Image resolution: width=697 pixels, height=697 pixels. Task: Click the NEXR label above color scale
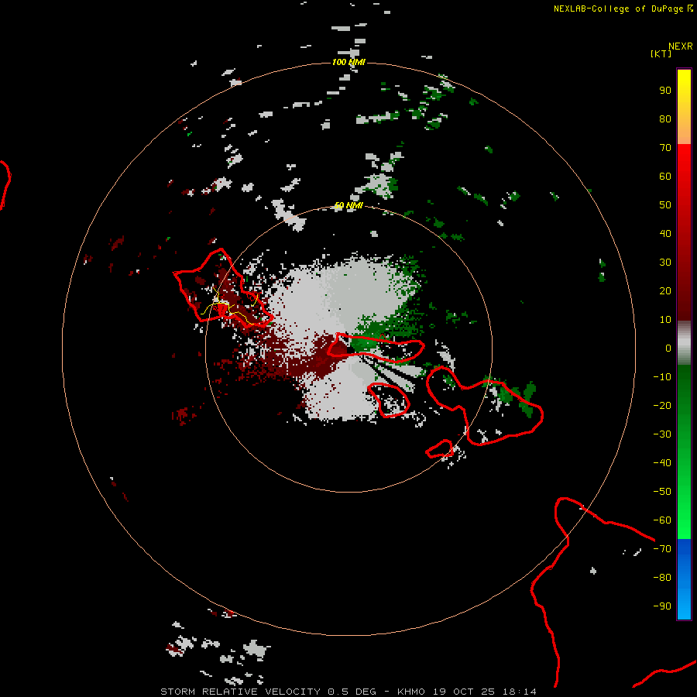click(681, 46)
